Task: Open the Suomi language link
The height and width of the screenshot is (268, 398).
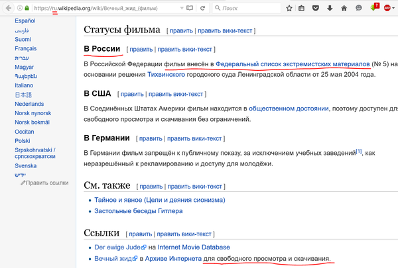Action: [x=23, y=39]
